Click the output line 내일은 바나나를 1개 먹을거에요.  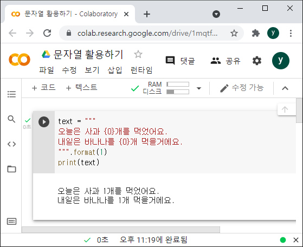pos(116,200)
